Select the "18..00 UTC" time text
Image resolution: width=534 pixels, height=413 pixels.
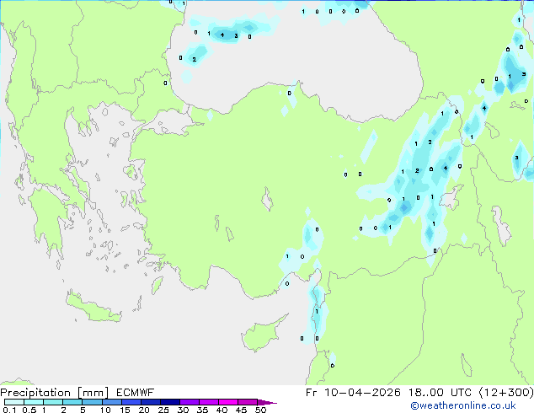(x=440, y=393)
